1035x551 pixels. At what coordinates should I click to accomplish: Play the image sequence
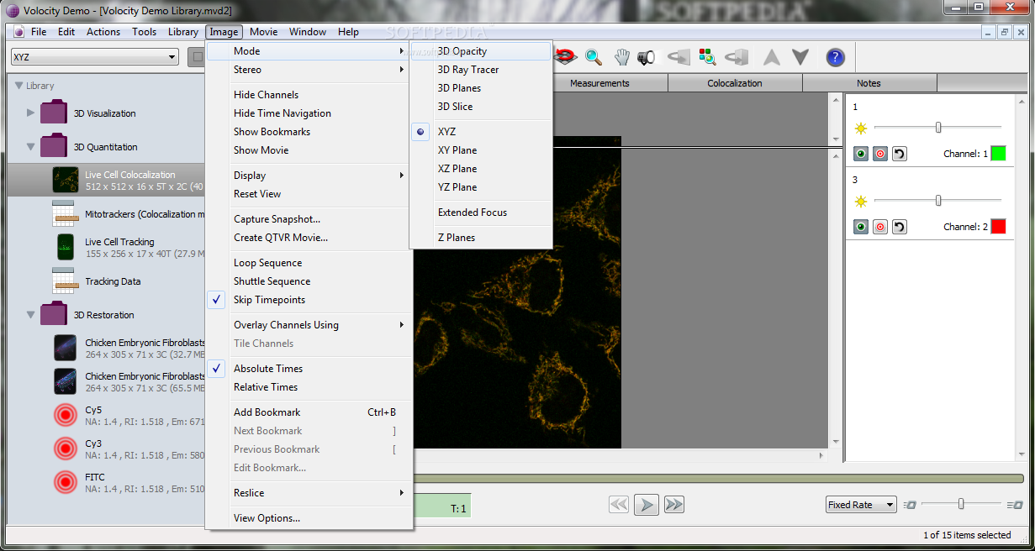(646, 504)
